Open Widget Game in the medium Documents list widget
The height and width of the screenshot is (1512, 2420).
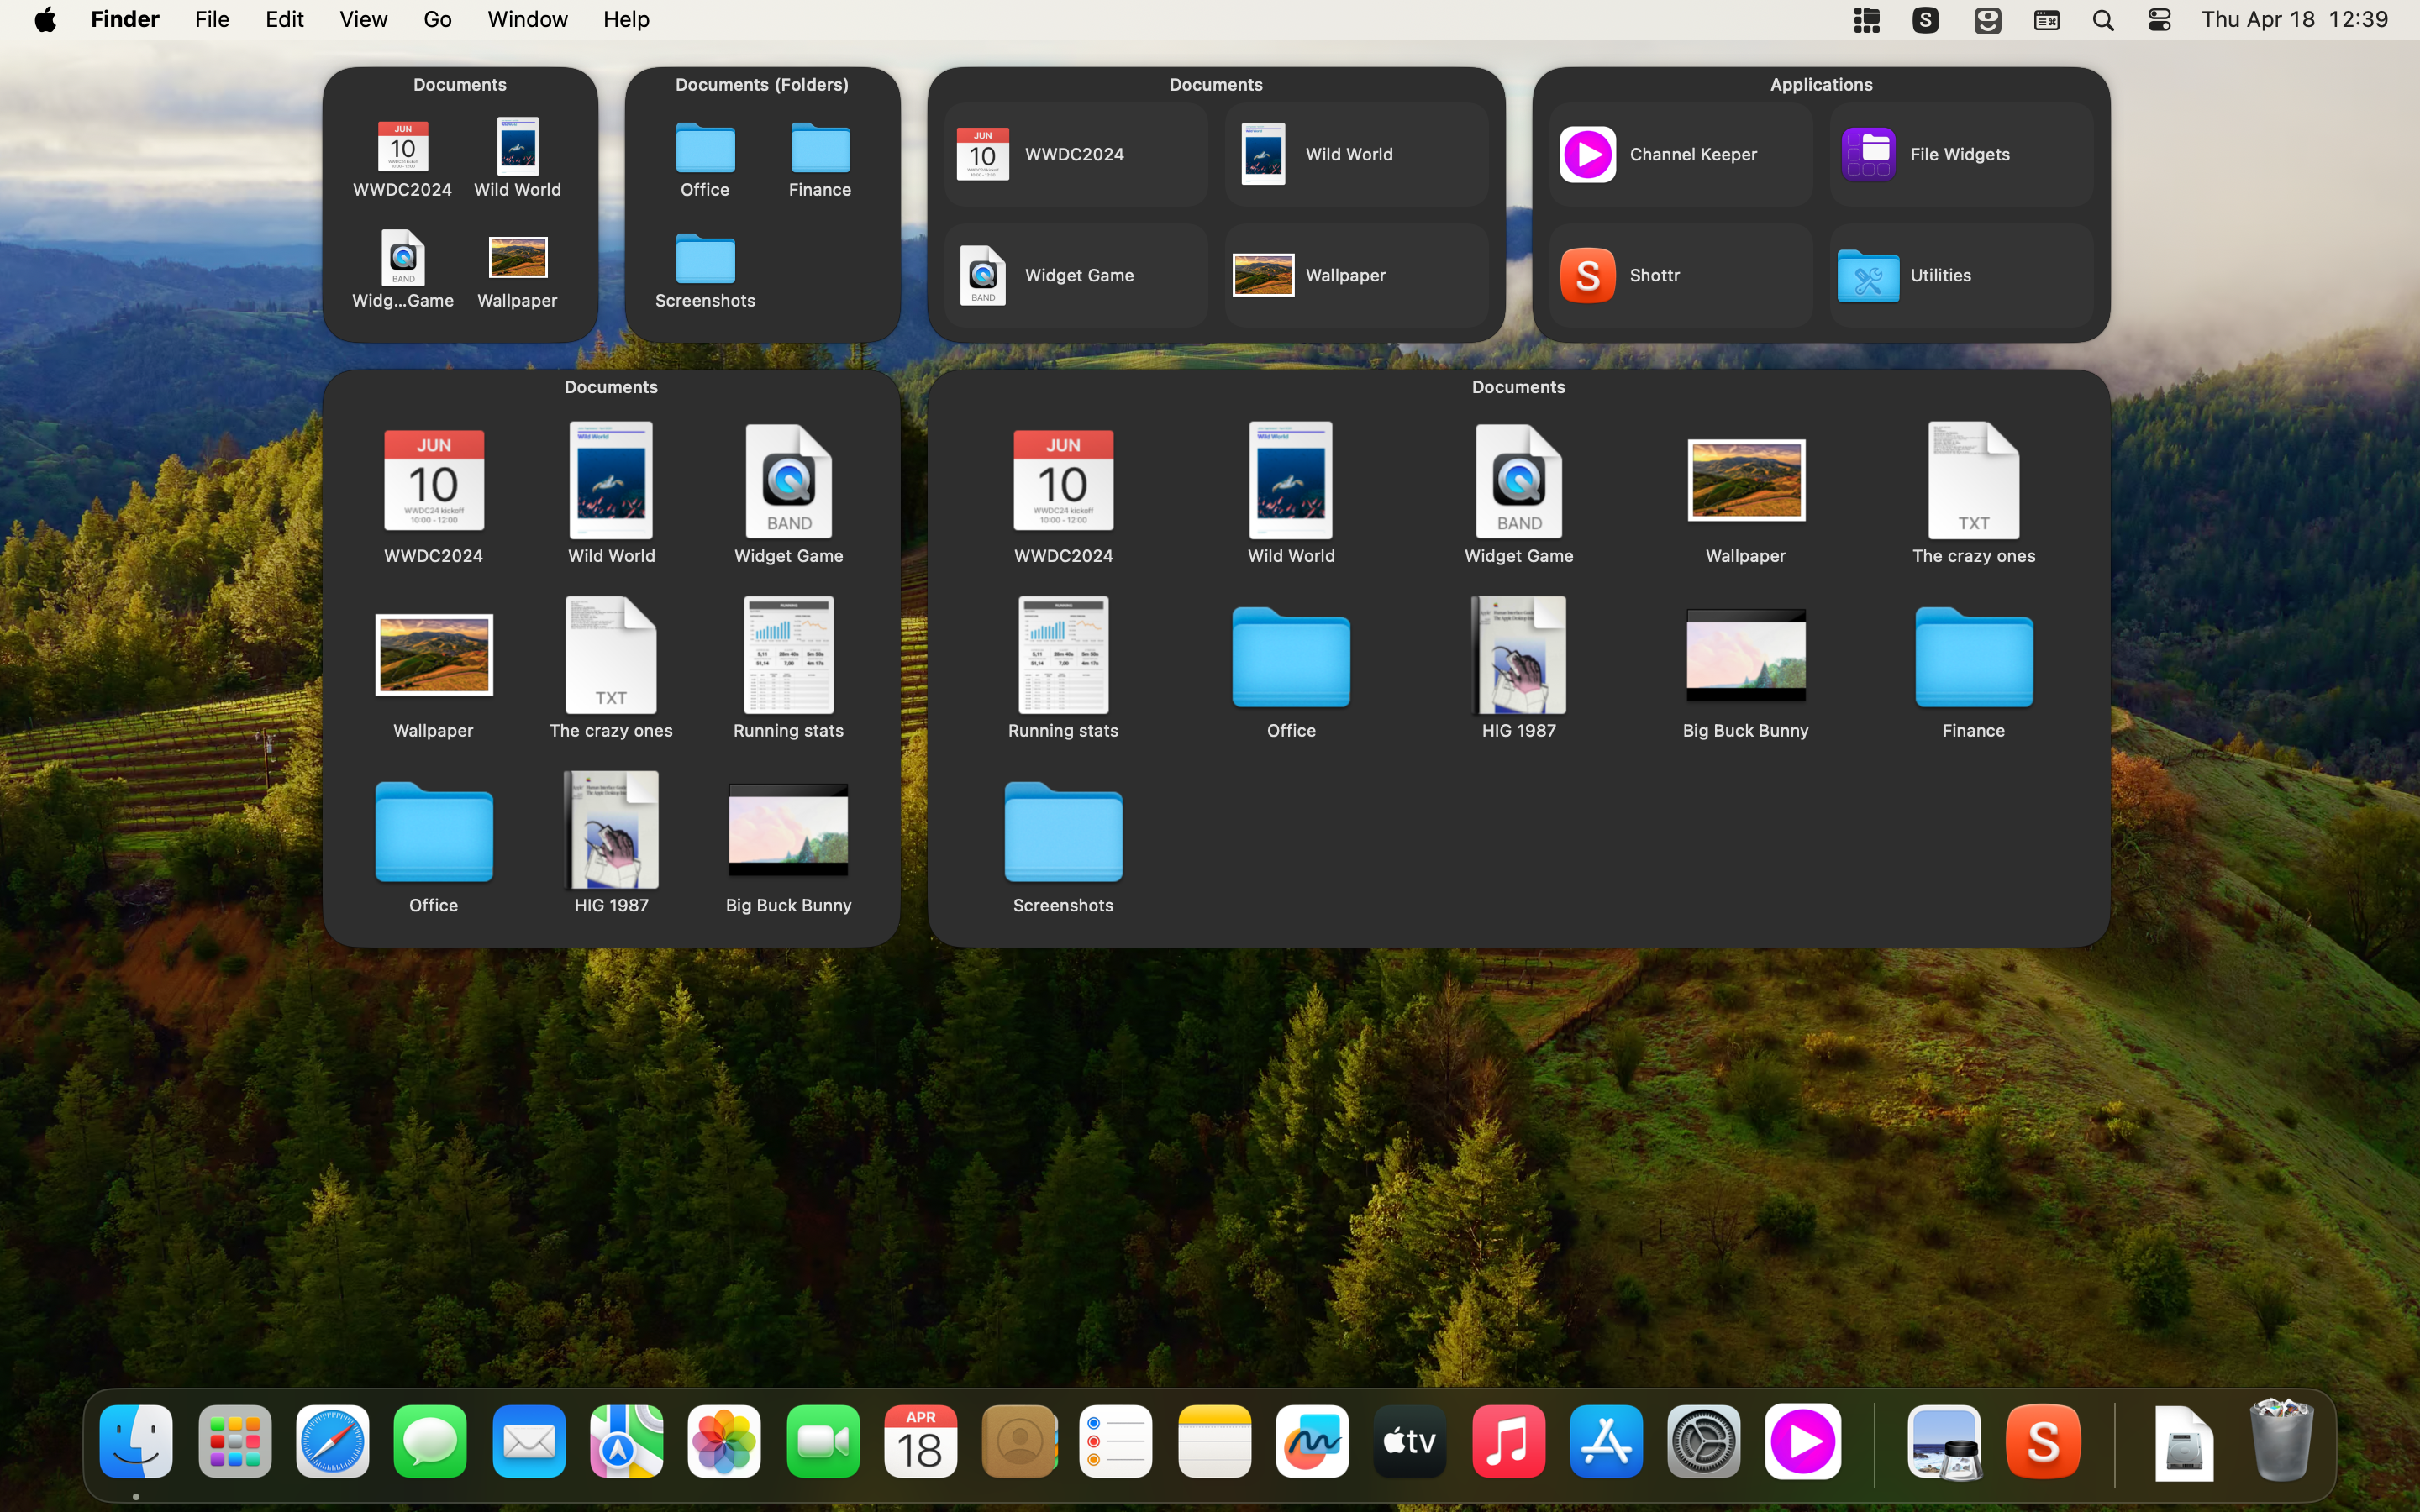[1076, 275]
